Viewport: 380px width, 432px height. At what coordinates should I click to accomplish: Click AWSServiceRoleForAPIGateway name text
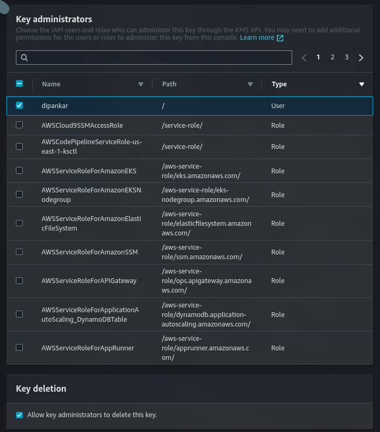[x=89, y=281]
